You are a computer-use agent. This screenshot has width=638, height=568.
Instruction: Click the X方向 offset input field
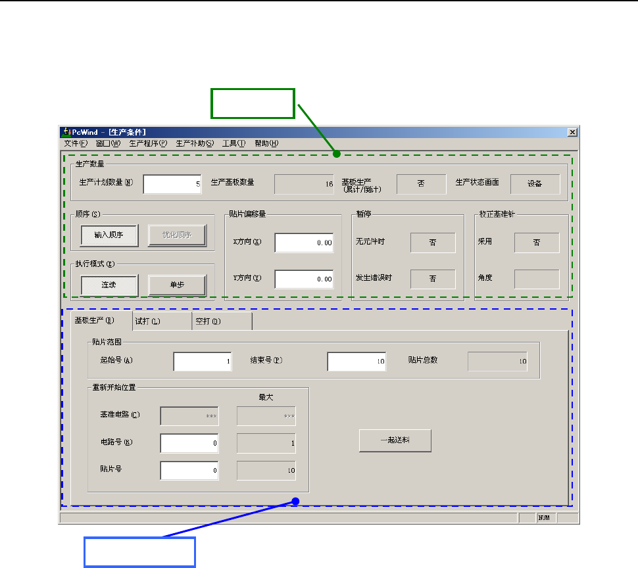[x=304, y=243]
